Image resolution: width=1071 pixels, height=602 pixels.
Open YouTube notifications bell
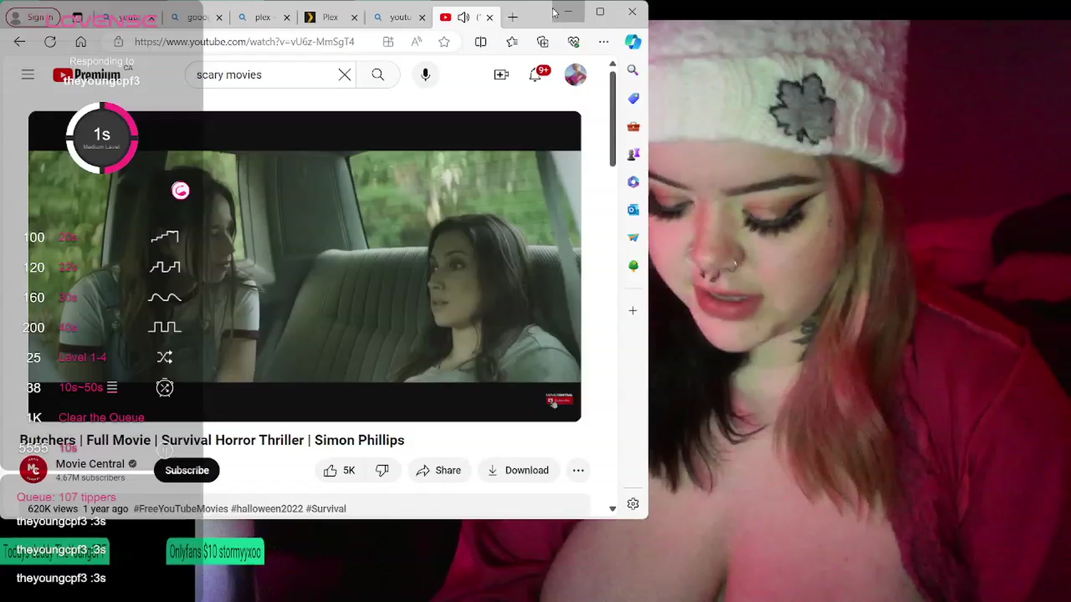(536, 75)
